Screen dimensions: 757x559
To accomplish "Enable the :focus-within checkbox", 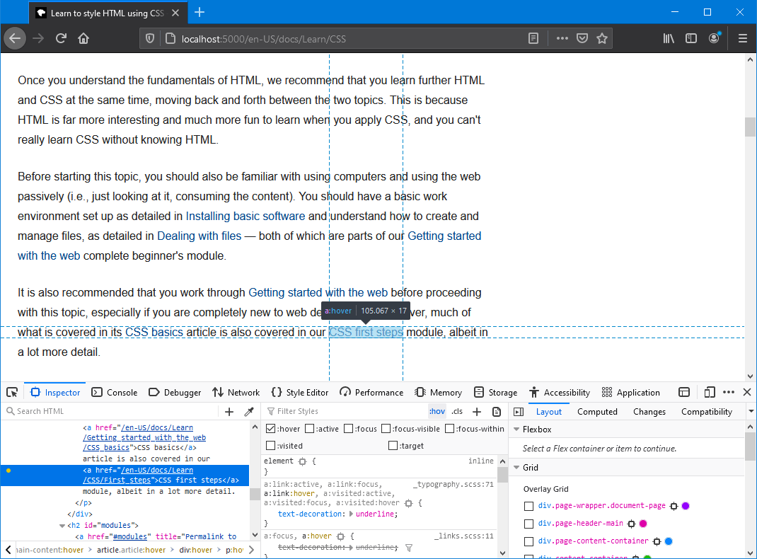I will [449, 429].
